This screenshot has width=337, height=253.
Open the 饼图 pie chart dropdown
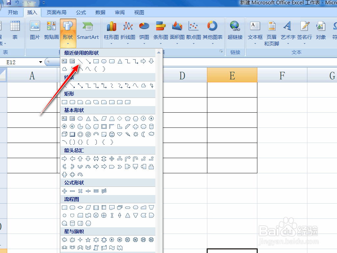point(144,32)
